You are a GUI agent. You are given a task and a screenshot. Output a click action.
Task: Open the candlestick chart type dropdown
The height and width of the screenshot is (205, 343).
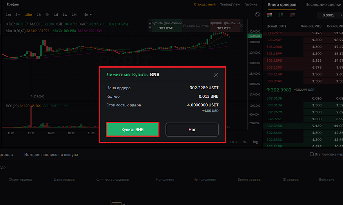point(88,15)
